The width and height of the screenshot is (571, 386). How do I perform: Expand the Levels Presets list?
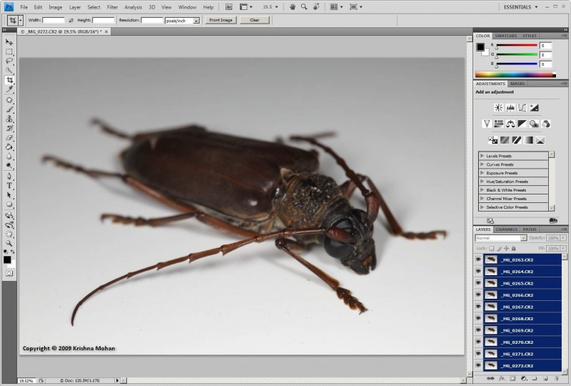point(482,156)
